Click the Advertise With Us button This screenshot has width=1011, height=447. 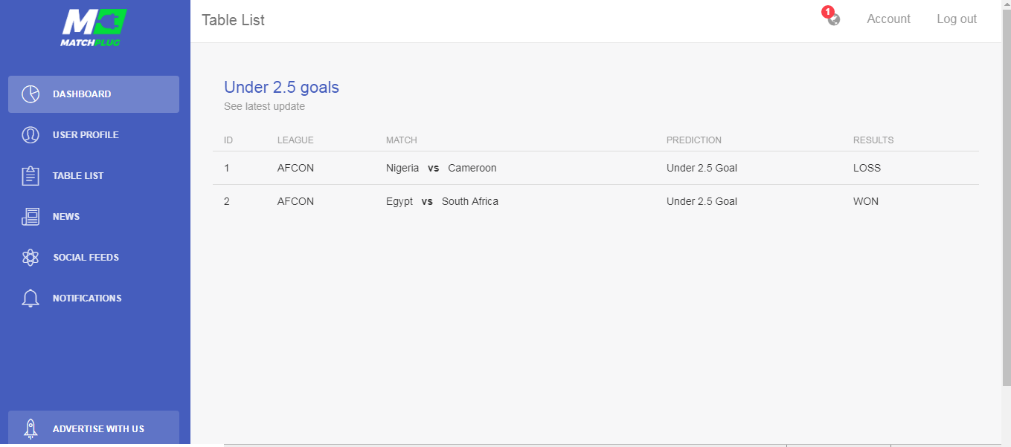point(94,428)
